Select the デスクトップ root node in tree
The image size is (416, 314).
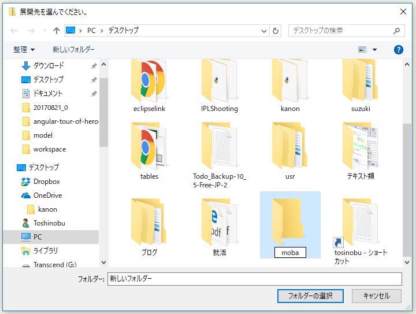[44, 168]
